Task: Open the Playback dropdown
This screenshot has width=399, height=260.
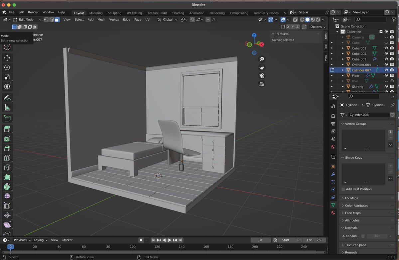Action: pyautogui.click(x=22, y=240)
